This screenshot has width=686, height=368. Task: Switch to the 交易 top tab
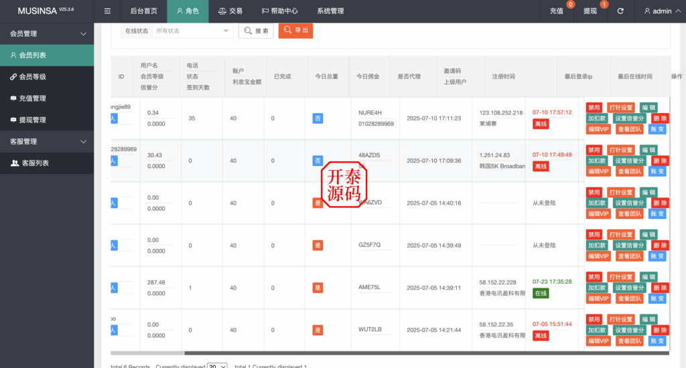230,11
